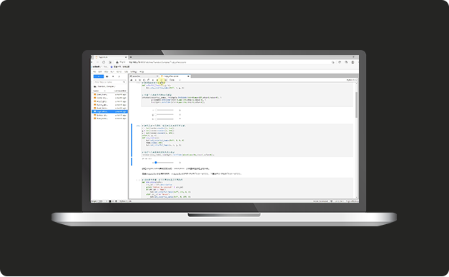449x277 pixels.
Task: Select the highlighted notebook in file list
Action: click(x=109, y=111)
